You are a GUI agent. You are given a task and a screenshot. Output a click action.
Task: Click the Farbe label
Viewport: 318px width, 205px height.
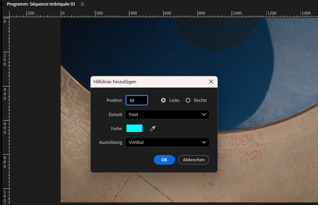click(x=117, y=129)
